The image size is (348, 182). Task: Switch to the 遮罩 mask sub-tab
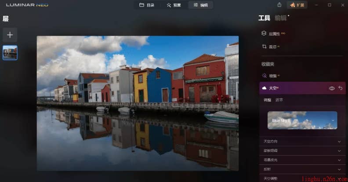(279, 100)
